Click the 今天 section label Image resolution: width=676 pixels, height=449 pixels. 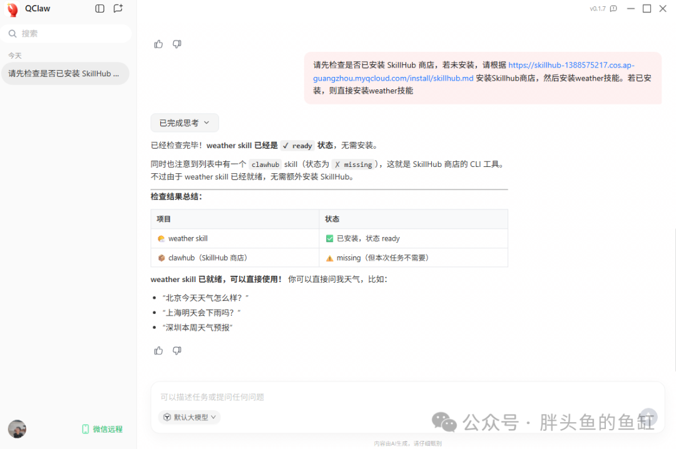(14, 56)
